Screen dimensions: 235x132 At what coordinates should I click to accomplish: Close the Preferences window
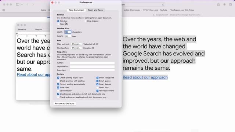click(x=52, y=3)
